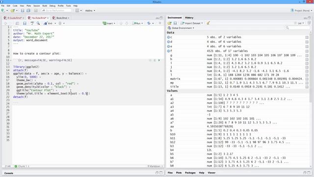Viewport: 314px width, 177px height.
Task: Go to next chunk using down arrow icon
Action: [127, 23]
